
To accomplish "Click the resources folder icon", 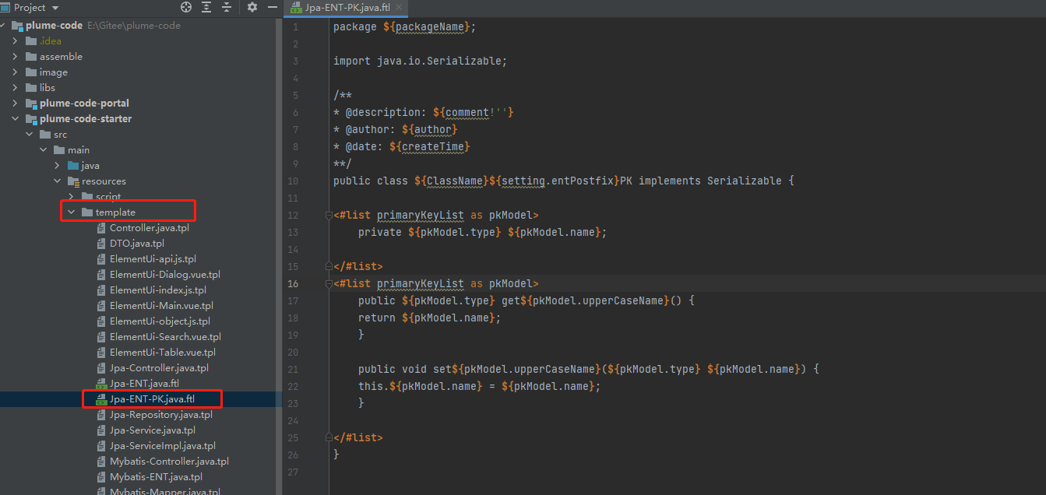I will 73,181.
